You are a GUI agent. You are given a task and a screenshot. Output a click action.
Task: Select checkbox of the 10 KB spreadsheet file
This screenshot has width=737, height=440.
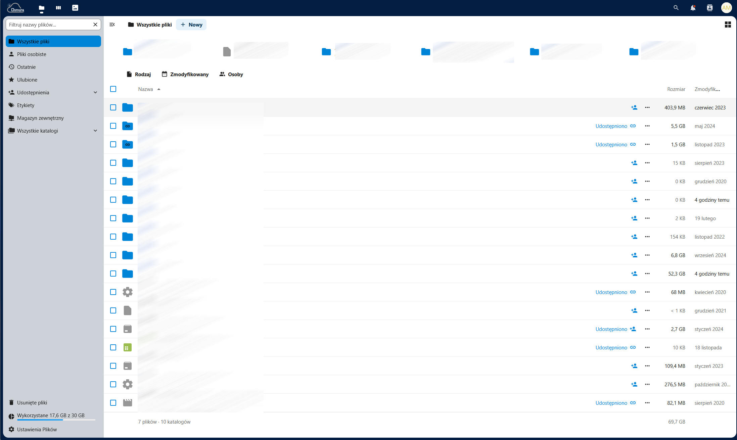(x=113, y=347)
